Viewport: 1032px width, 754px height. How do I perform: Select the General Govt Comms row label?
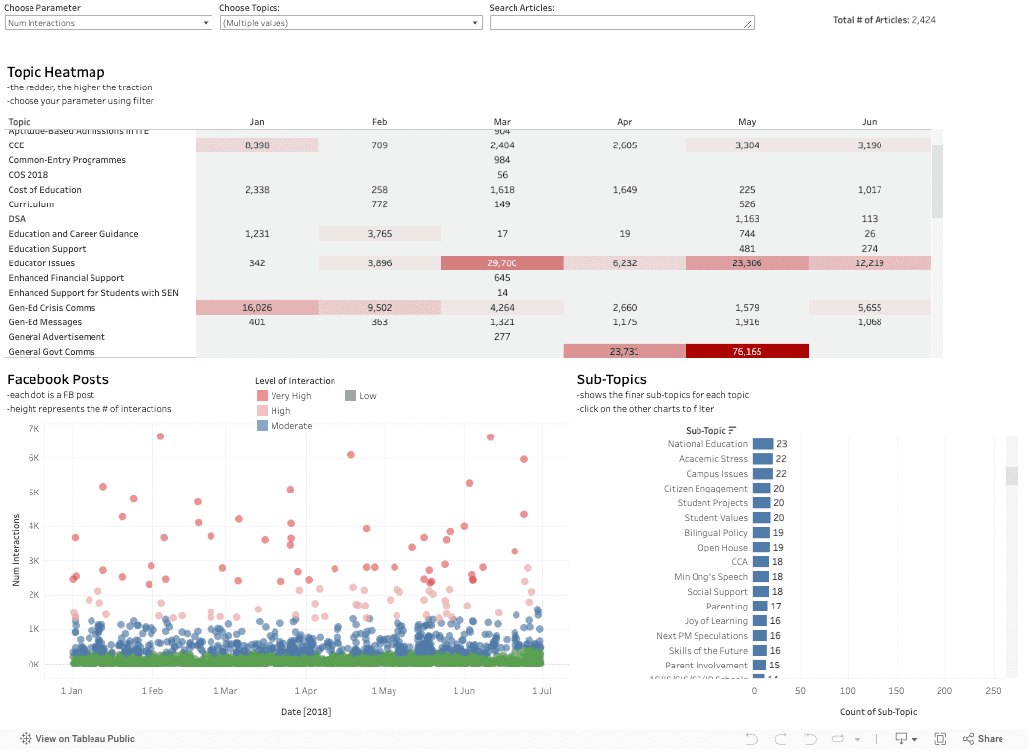click(51, 351)
